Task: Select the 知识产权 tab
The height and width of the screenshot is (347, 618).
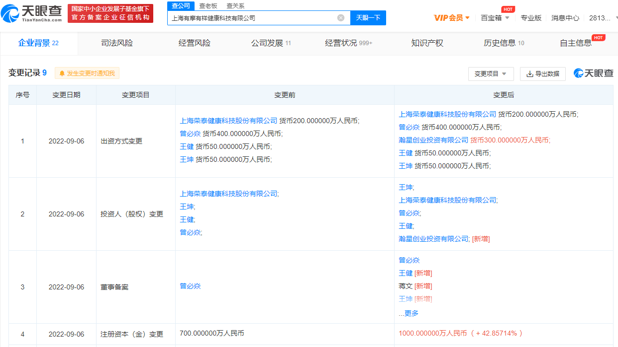Action: 427,43
